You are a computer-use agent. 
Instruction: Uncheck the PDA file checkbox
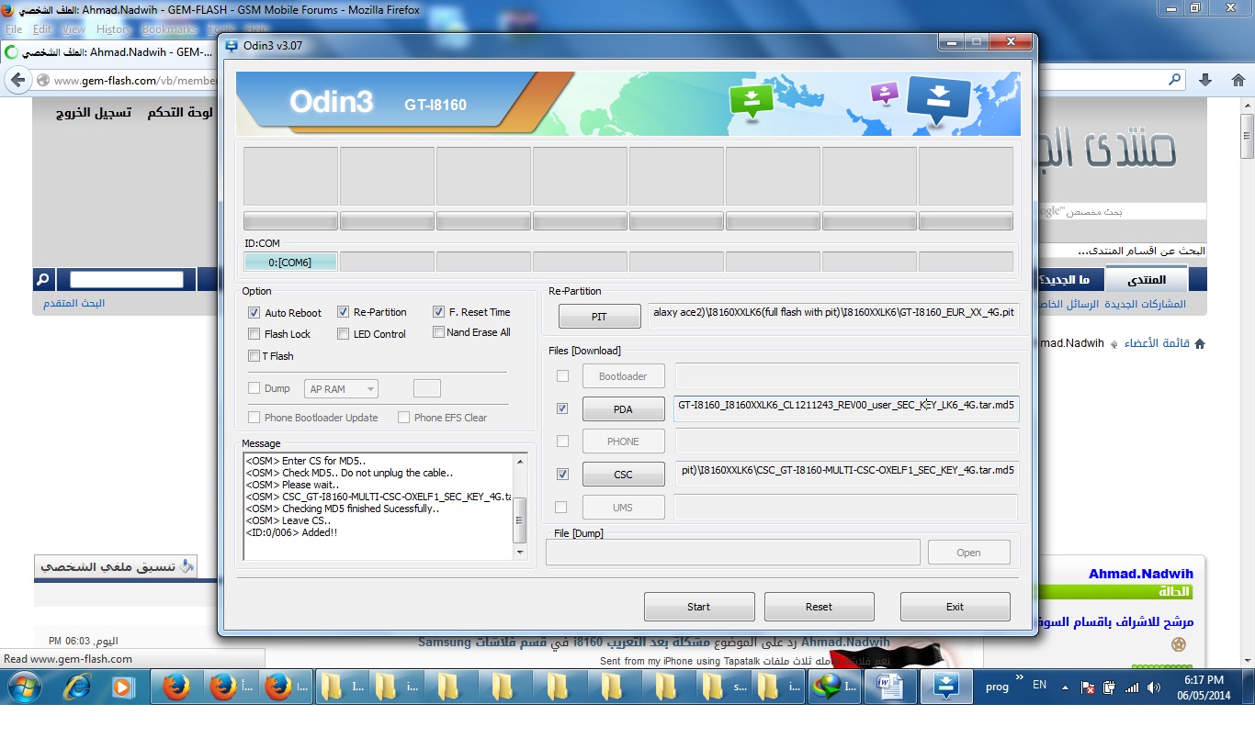562,408
